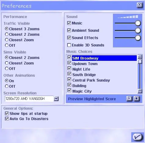Viewport: 145px width, 143px height.
Task: Click the 1280x720 AMD VANGOGH resolution field
Action: [29, 99]
